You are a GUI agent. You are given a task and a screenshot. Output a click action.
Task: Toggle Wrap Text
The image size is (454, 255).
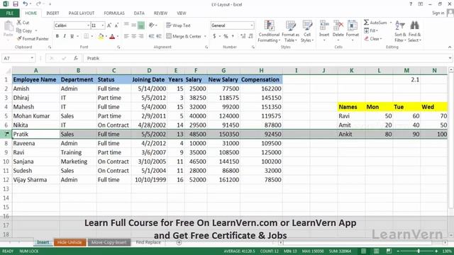click(x=178, y=25)
